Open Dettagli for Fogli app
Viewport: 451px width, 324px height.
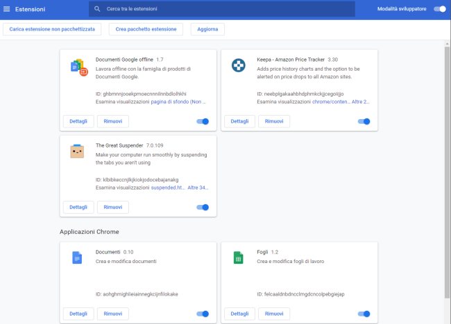(x=239, y=314)
